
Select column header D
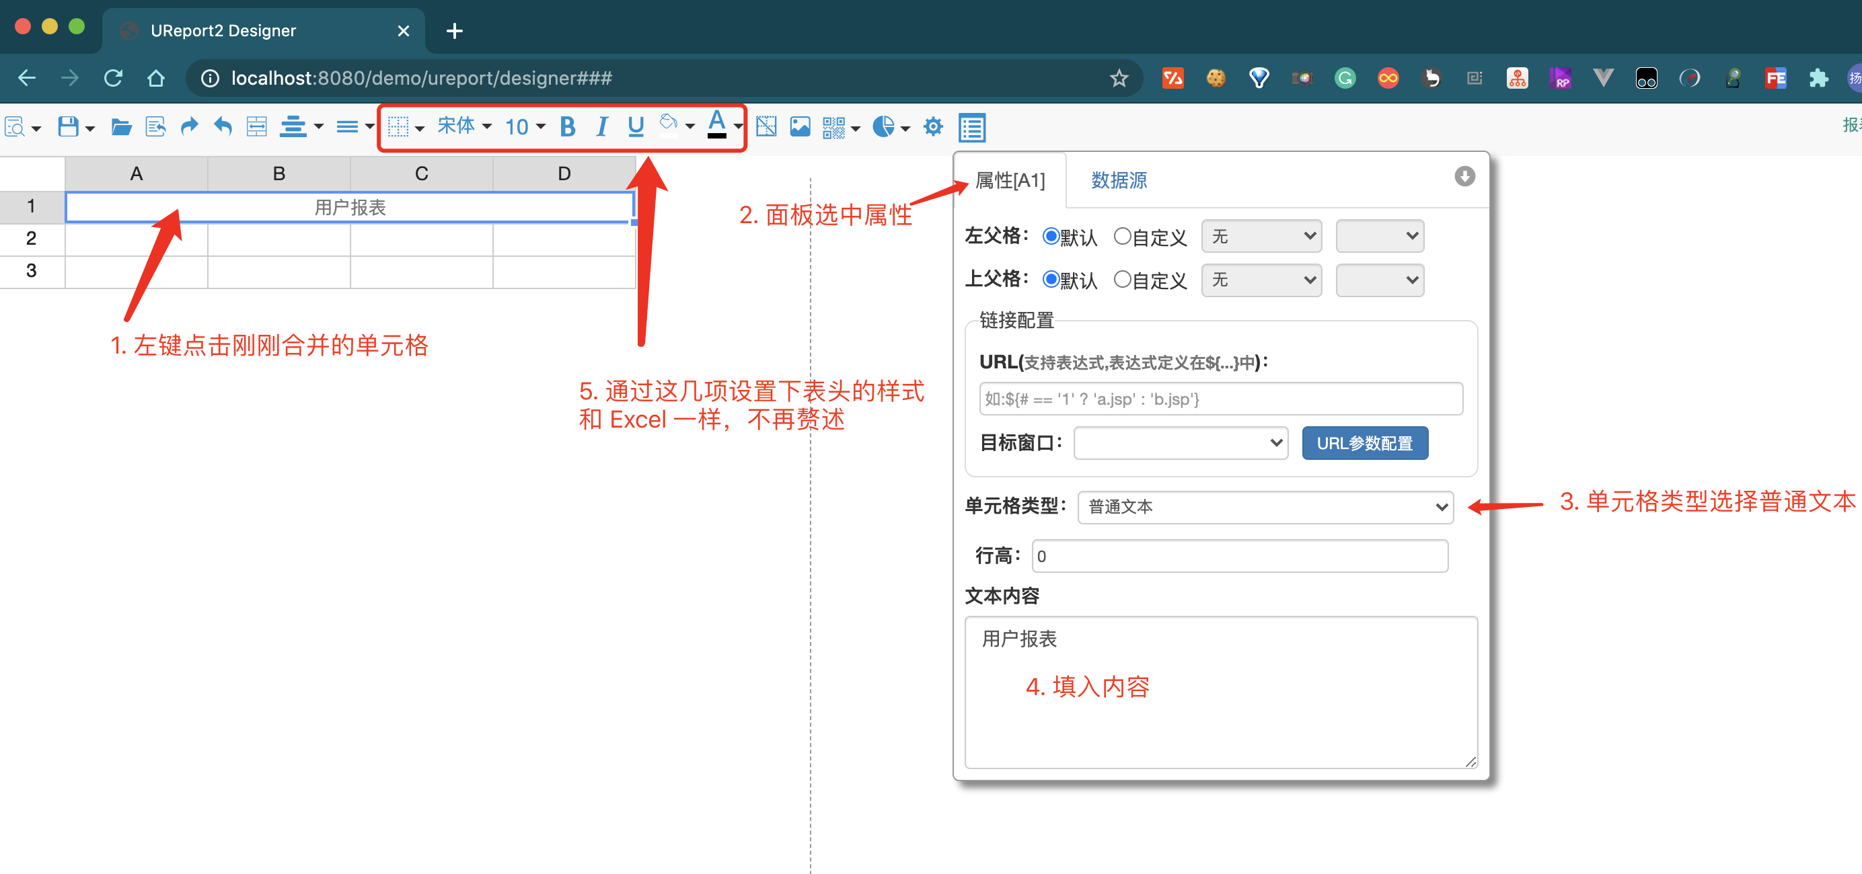(x=564, y=173)
